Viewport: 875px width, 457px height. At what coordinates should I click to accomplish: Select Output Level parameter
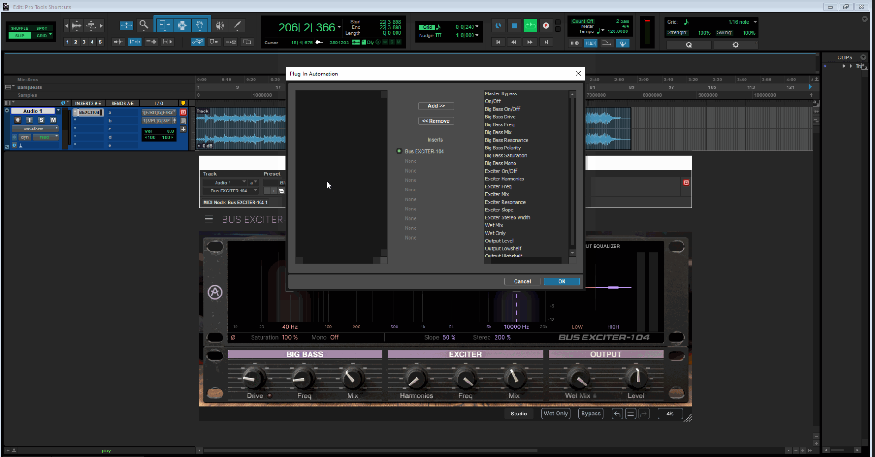(x=499, y=241)
